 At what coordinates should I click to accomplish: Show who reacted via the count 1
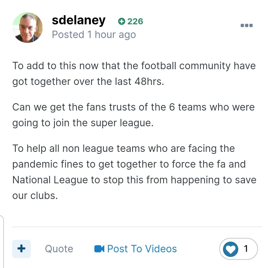[246, 249]
